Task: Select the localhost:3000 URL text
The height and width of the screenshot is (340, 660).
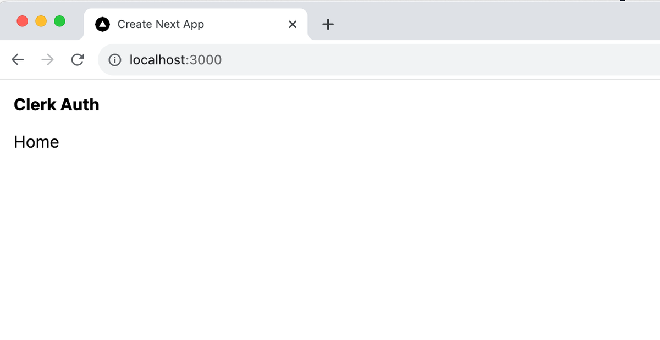Action: coord(175,60)
